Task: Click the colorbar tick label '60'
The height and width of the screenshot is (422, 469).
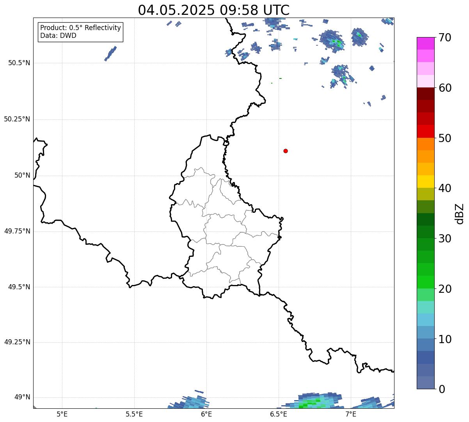Action: pos(445,88)
